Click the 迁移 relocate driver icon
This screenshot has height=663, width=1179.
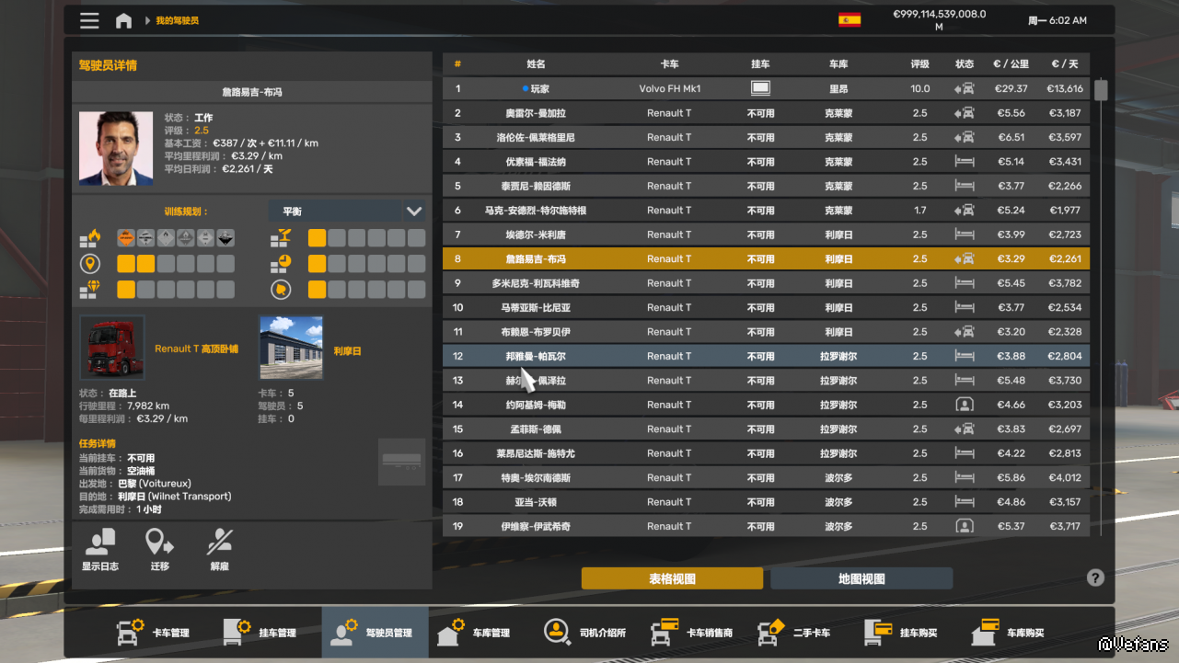(x=160, y=550)
